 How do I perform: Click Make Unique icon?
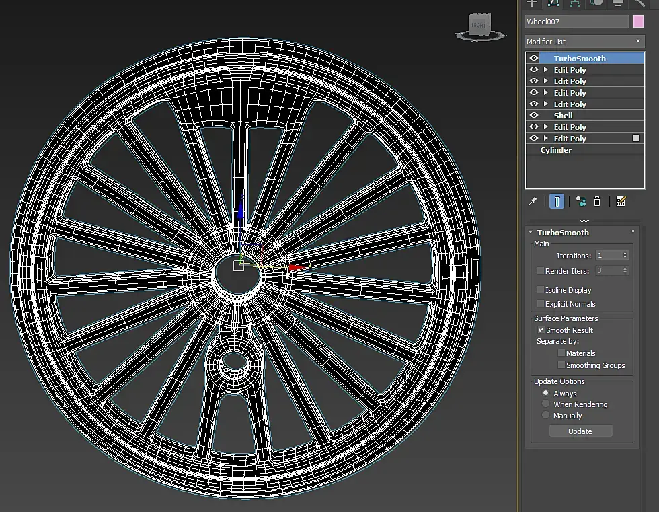pos(580,201)
